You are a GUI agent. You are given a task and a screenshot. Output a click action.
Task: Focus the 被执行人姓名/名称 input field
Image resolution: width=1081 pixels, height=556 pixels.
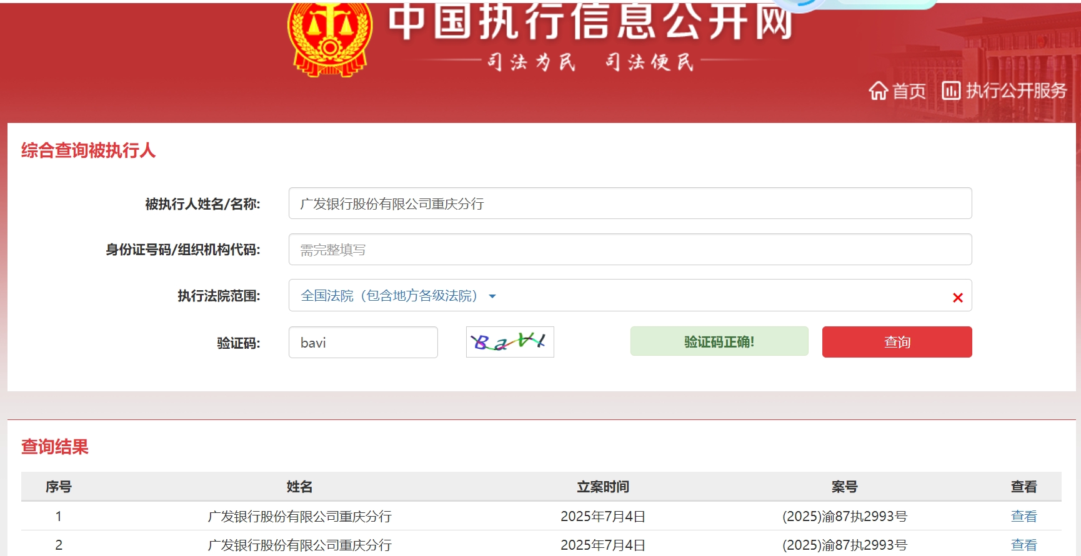pyautogui.click(x=630, y=203)
